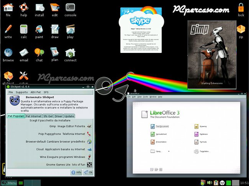Screen dimensions: 249x186
Task: Click the Info button in Slickpet
Action: point(76,172)
